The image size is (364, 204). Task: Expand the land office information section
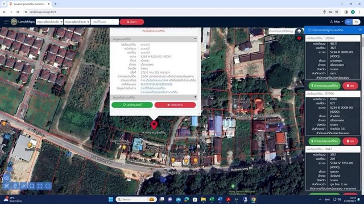195,97
